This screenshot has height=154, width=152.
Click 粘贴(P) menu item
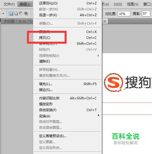67,50
